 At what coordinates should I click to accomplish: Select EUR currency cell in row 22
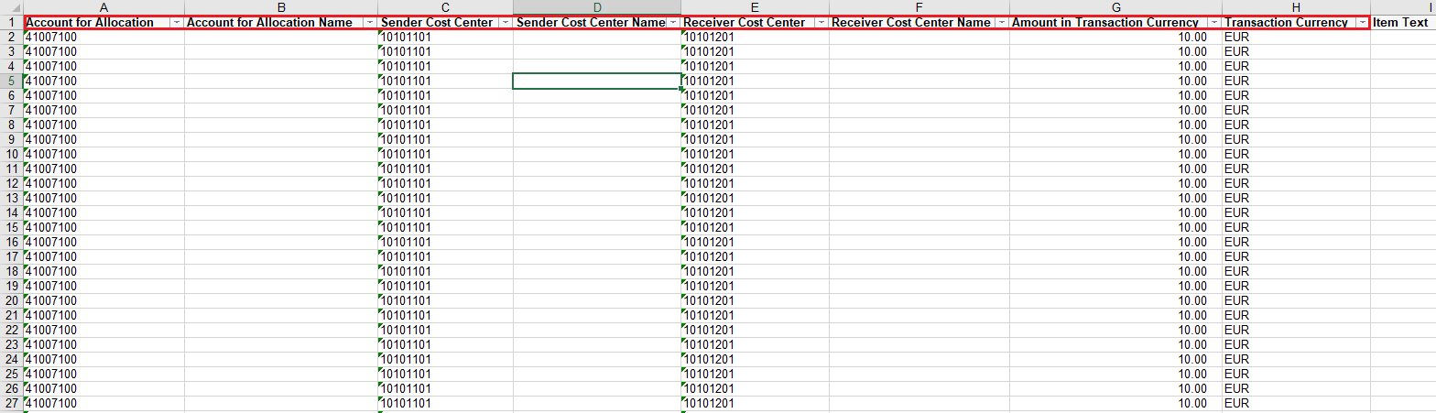click(x=1296, y=330)
